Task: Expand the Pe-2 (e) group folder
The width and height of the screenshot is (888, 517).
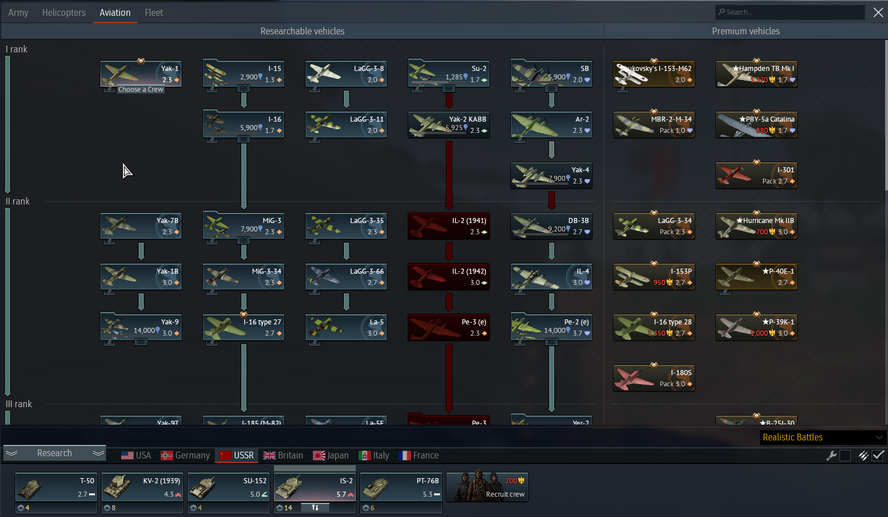Action: pyautogui.click(x=551, y=342)
